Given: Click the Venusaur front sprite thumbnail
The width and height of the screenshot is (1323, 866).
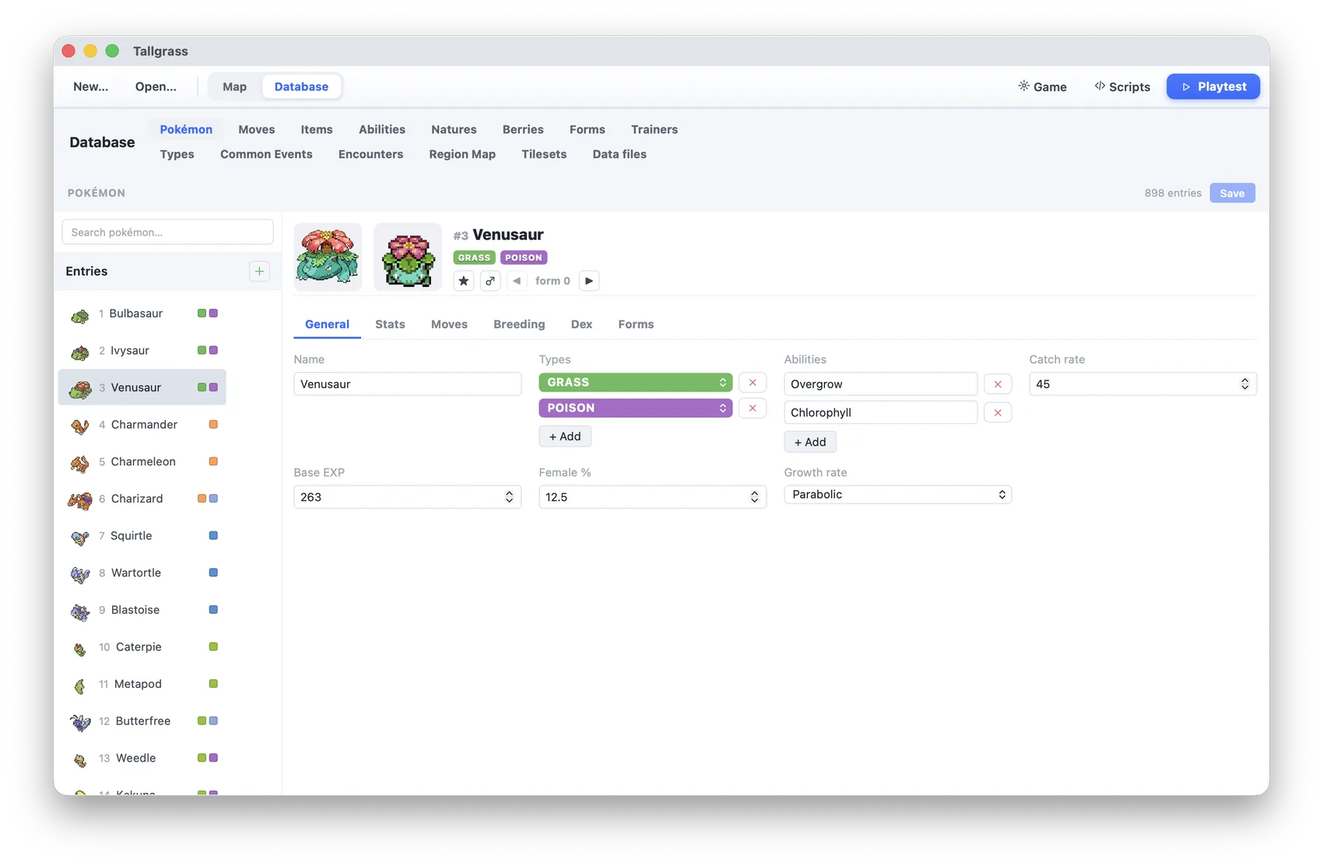Looking at the screenshot, I should 328,258.
